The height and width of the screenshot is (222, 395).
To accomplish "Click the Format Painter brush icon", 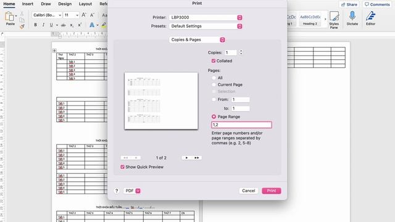I will click(22, 26).
